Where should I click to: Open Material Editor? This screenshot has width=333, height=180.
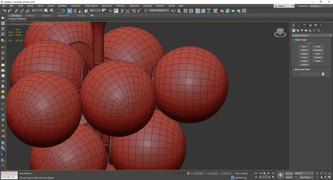click(x=215, y=11)
